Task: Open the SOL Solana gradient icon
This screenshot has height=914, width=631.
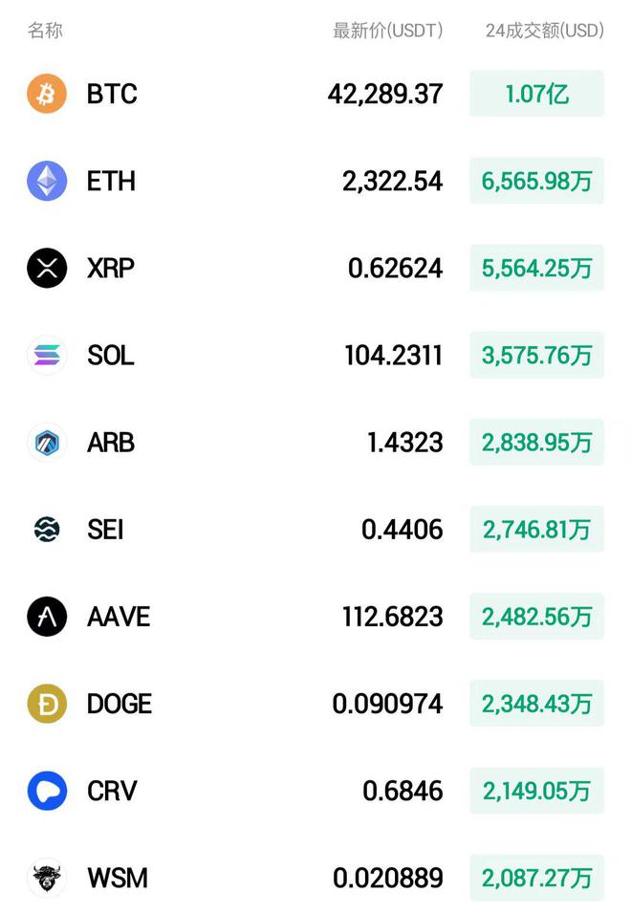Action: (x=47, y=355)
